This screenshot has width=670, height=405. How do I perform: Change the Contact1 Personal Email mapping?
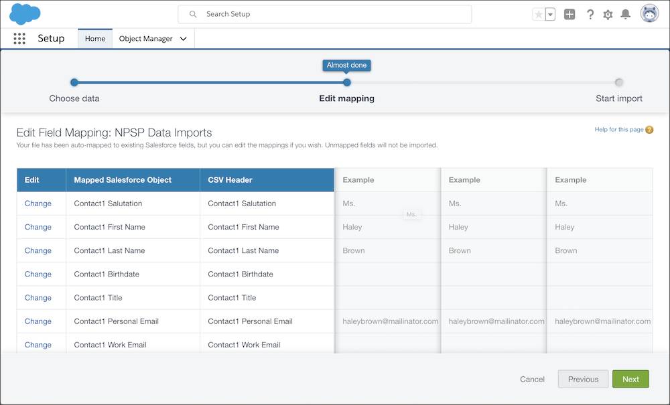click(x=38, y=321)
